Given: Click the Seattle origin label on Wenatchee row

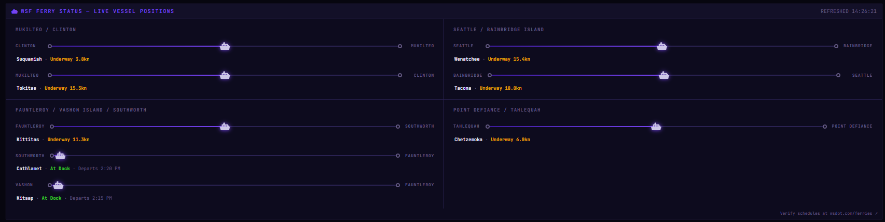Looking at the screenshot, I should click(x=463, y=46).
